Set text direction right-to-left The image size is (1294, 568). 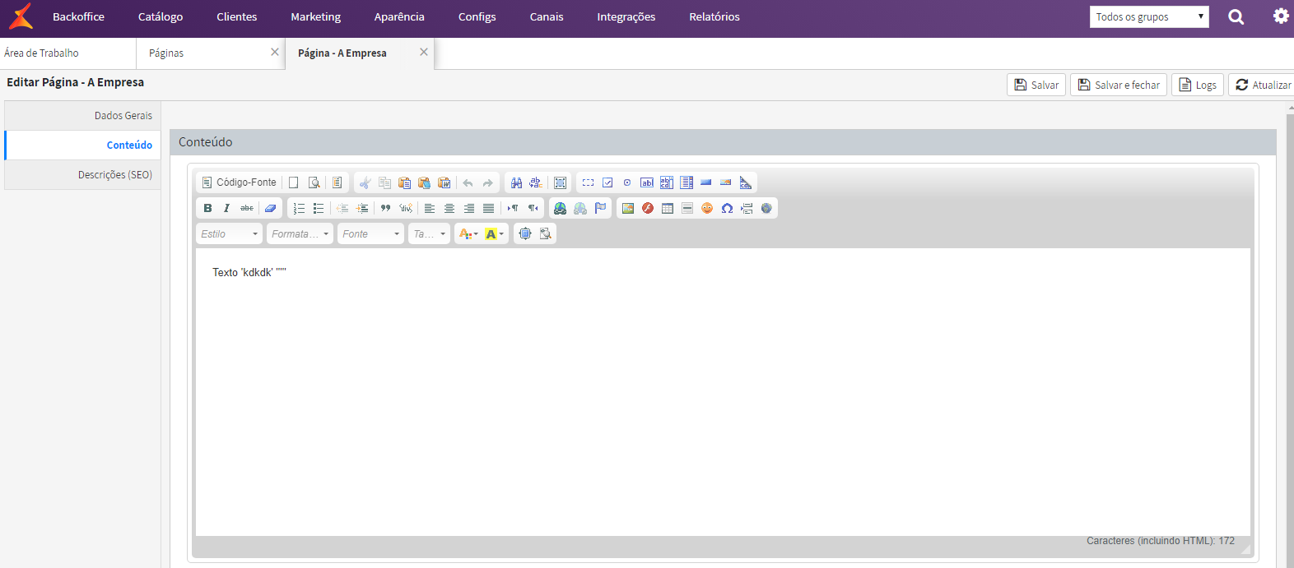point(533,208)
